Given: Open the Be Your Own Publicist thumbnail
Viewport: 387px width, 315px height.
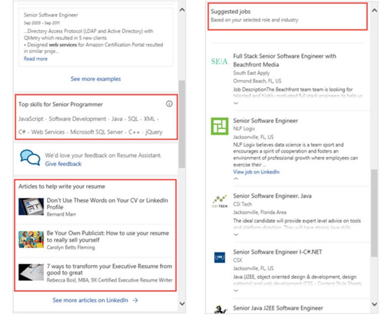Looking at the screenshot, I should click(31, 239).
